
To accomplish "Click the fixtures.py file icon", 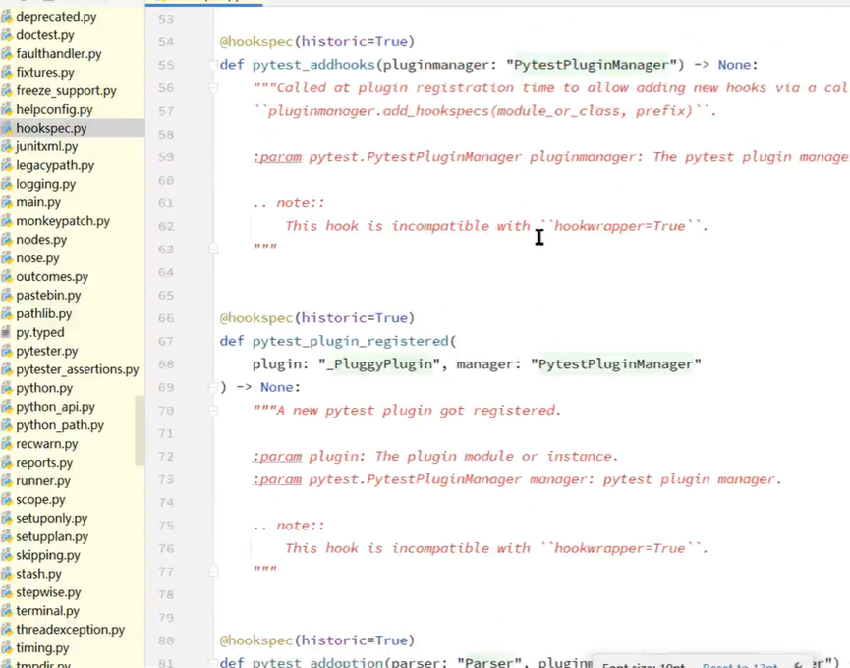I will pos(7,72).
